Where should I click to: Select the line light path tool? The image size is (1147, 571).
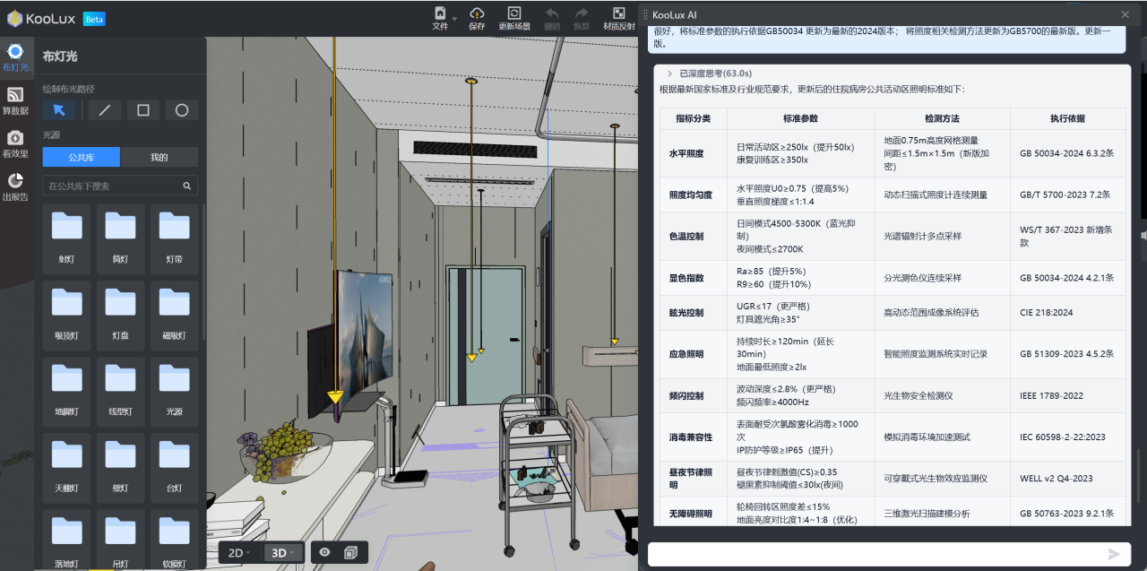104,110
